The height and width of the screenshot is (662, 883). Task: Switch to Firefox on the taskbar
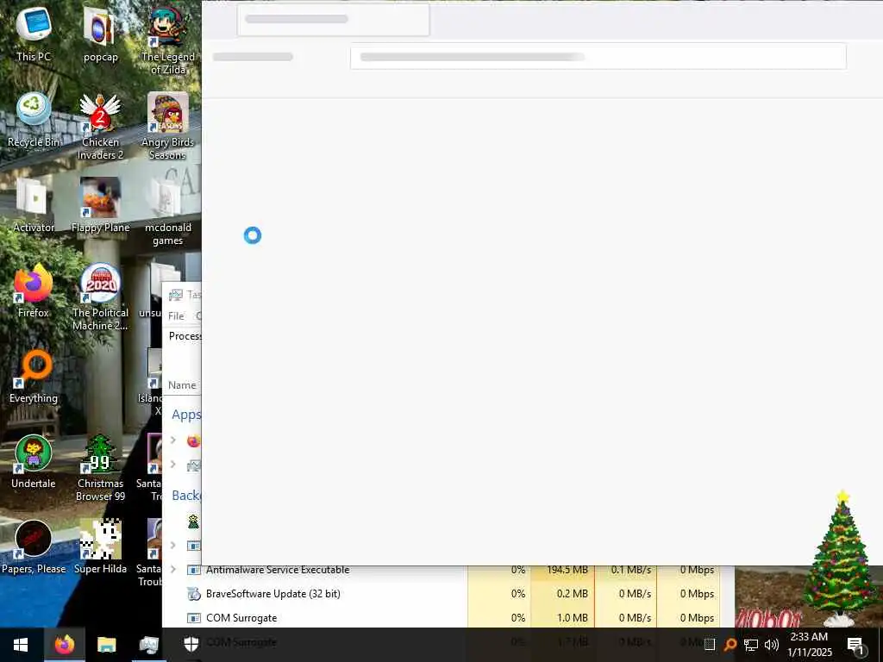pos(64,645)
